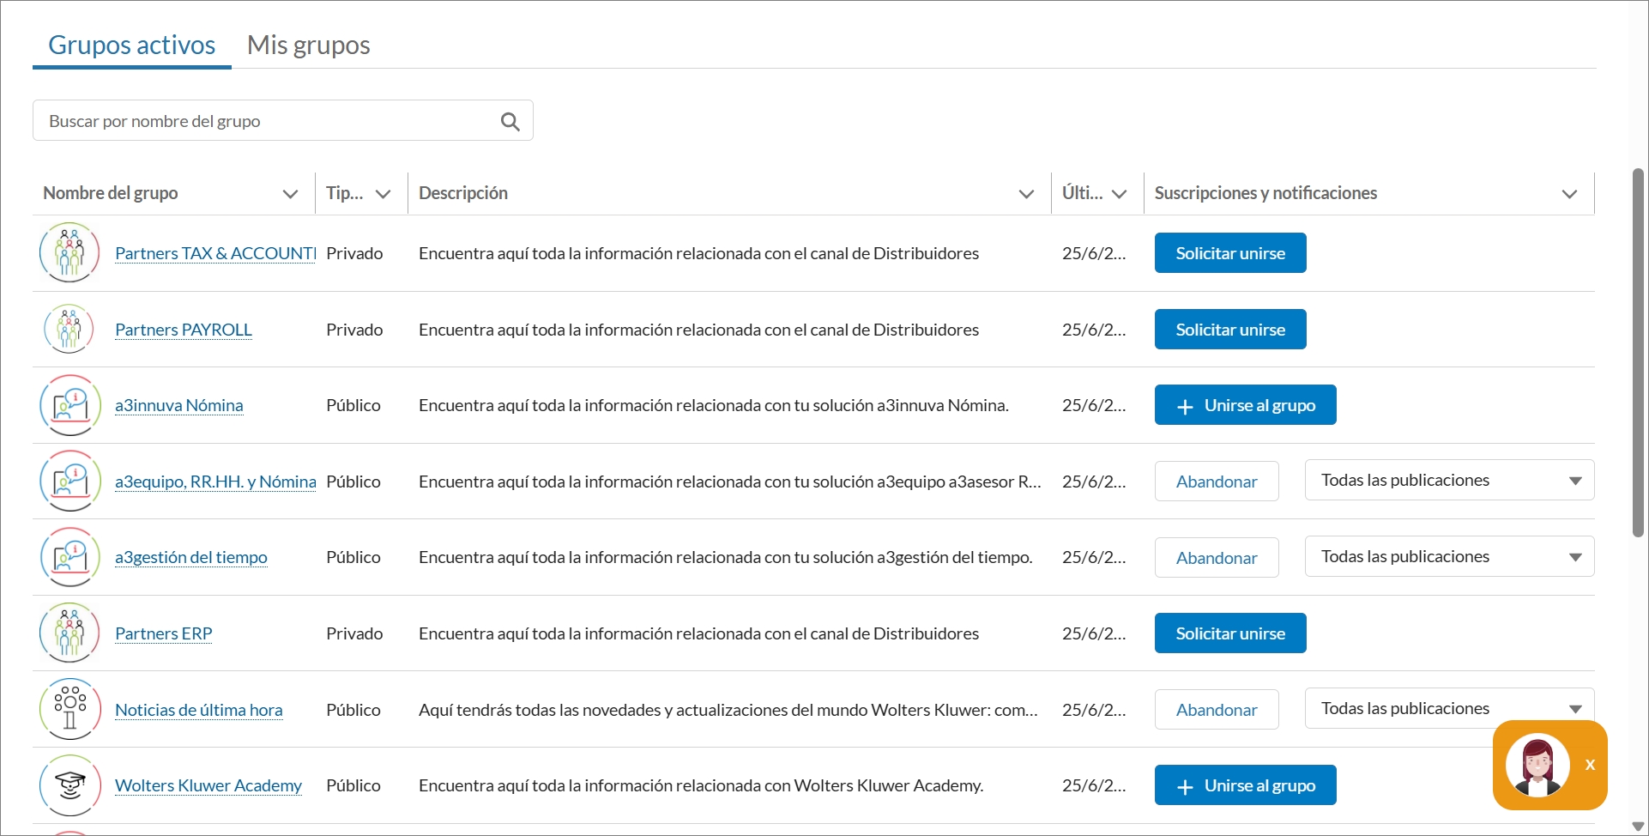The width and height of the screenshot is (1649, 836).
Task: Open the virtual assistant avatar chat
Action: point(1536,765)
